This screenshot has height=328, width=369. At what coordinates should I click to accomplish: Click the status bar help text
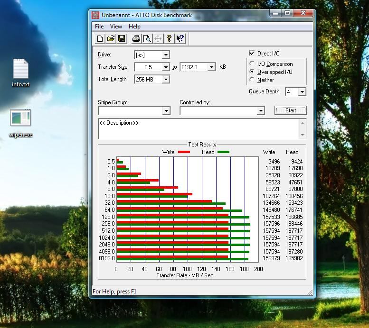[114, 292]
